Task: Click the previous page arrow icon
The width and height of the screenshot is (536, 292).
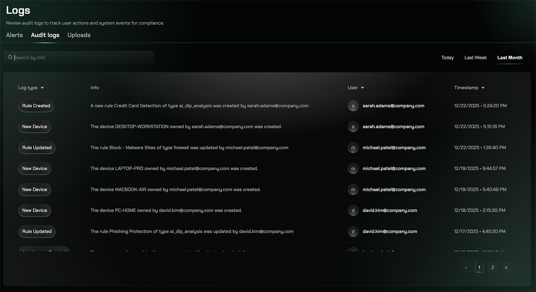Action: 465,267
